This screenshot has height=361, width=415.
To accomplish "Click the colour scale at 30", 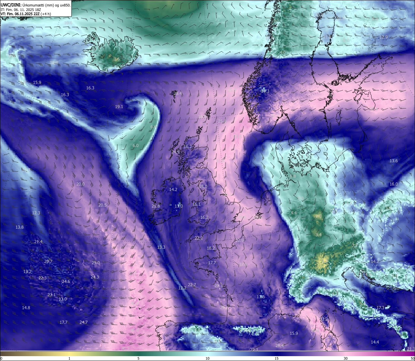I will 346,358.
